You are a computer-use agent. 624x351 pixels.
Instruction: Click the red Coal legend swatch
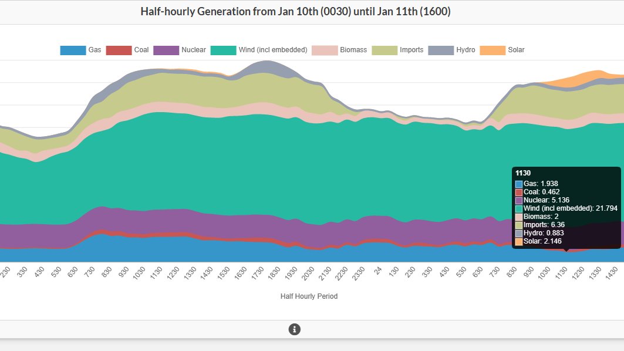pyautogui.click(x=119, y=50)
